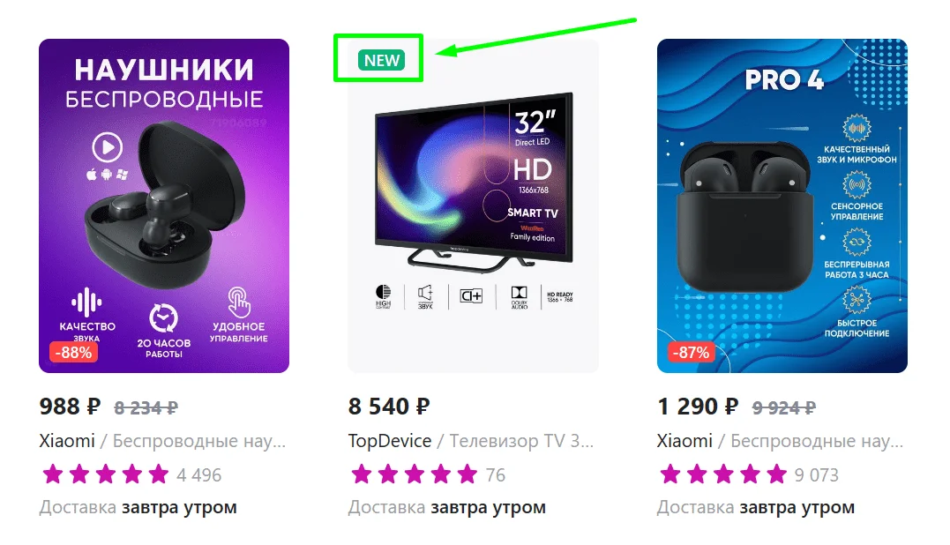Open the purple wireless earbuds product image
The height and width of the screenshot is (545, 950).
tap(164, 205)
